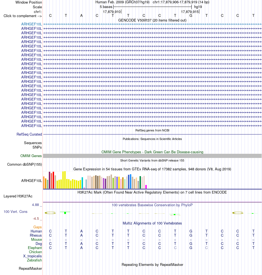Select the light-blue highlighted ARHGEF10L transcript label

[31, 24]
